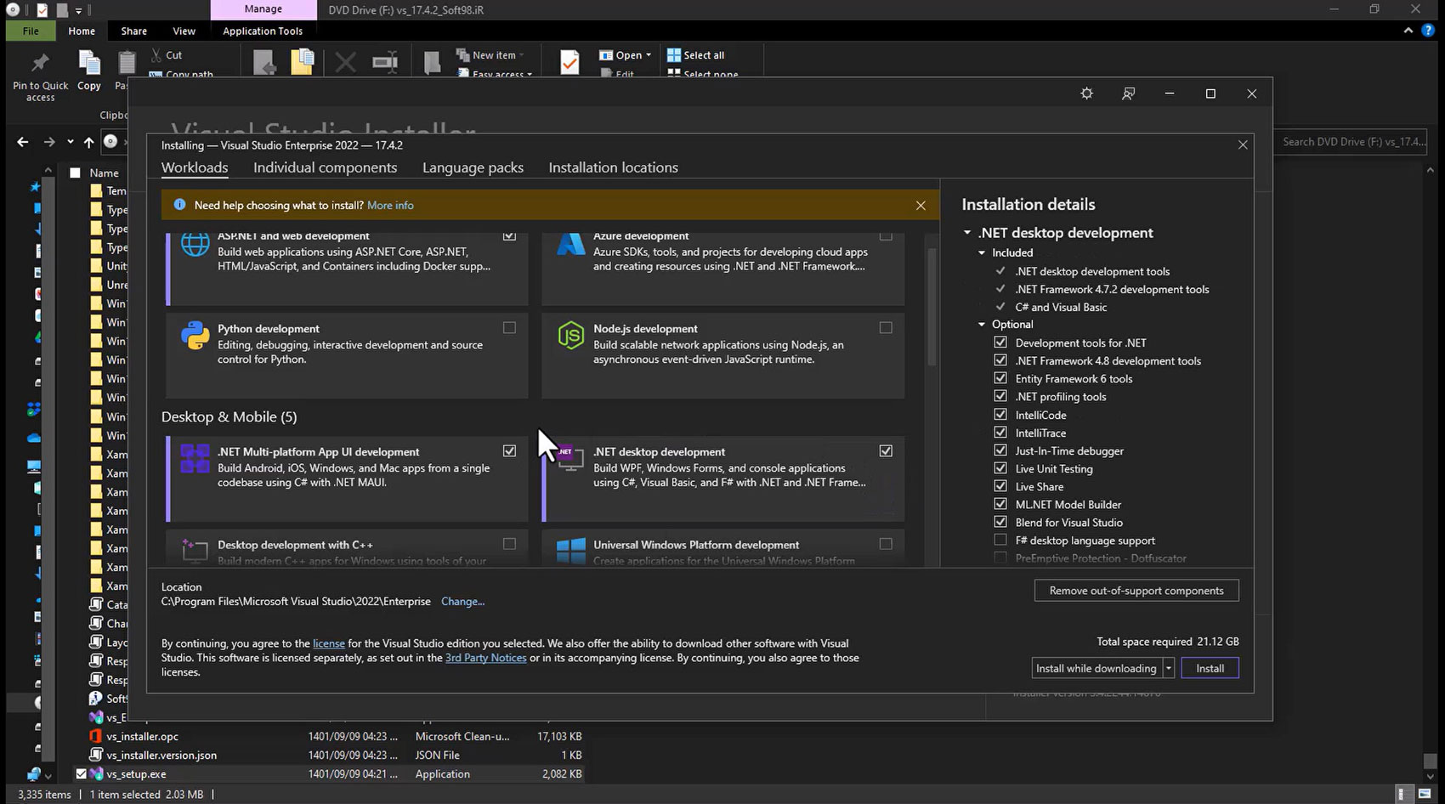Open the File menu in File Explorer

[x=31, y=31]
